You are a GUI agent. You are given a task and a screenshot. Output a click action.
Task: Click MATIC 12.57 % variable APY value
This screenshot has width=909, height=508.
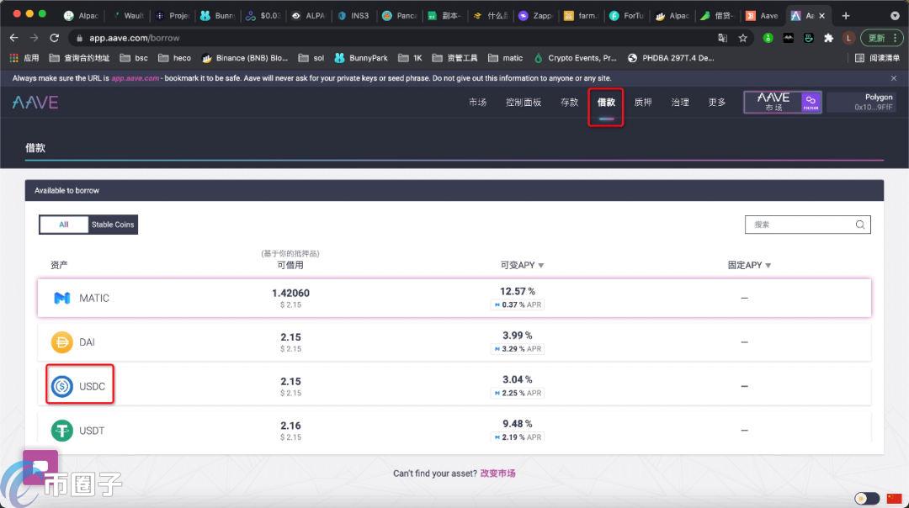(517, 291)
